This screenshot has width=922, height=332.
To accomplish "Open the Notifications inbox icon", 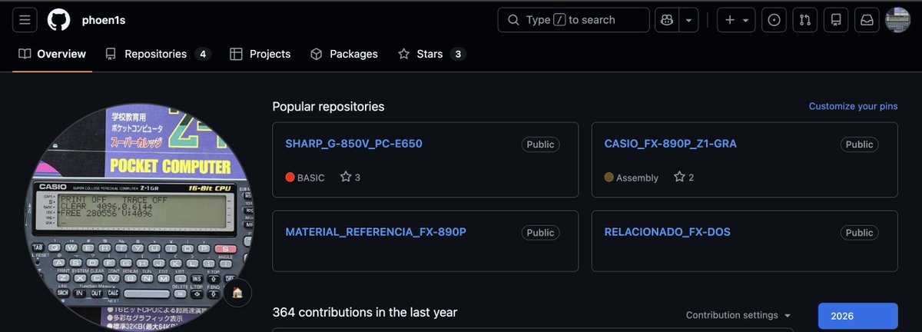I will coord(867,20).
